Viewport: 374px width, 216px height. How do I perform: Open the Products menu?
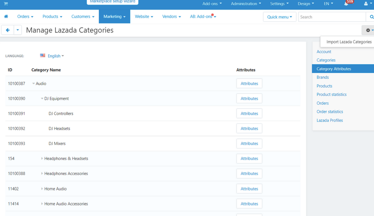click(x=52, y=16)
